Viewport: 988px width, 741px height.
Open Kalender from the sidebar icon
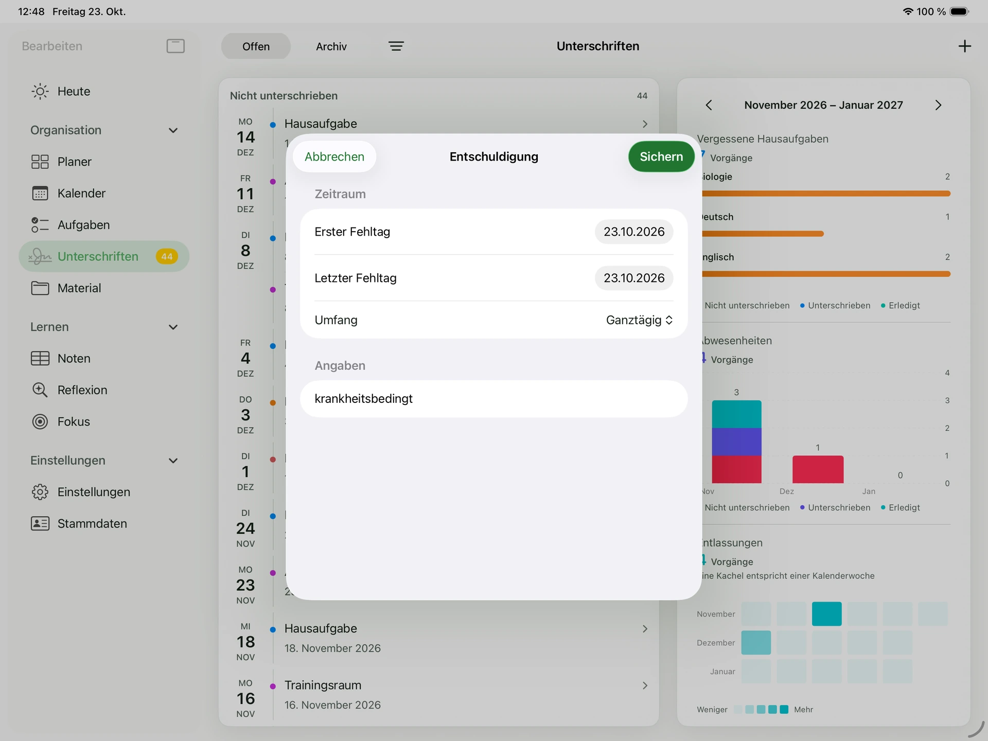[40, 193]
